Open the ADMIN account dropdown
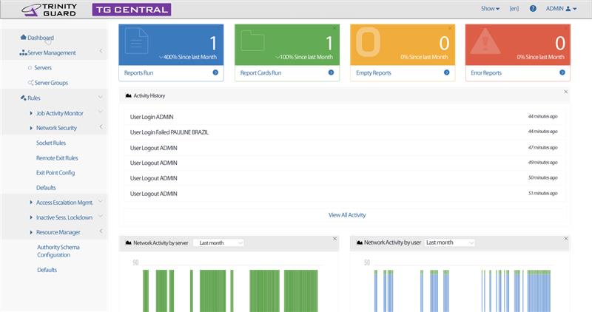 tap(561, 8)
